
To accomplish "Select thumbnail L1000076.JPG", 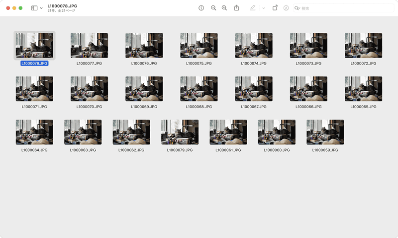I will [144, 46].
